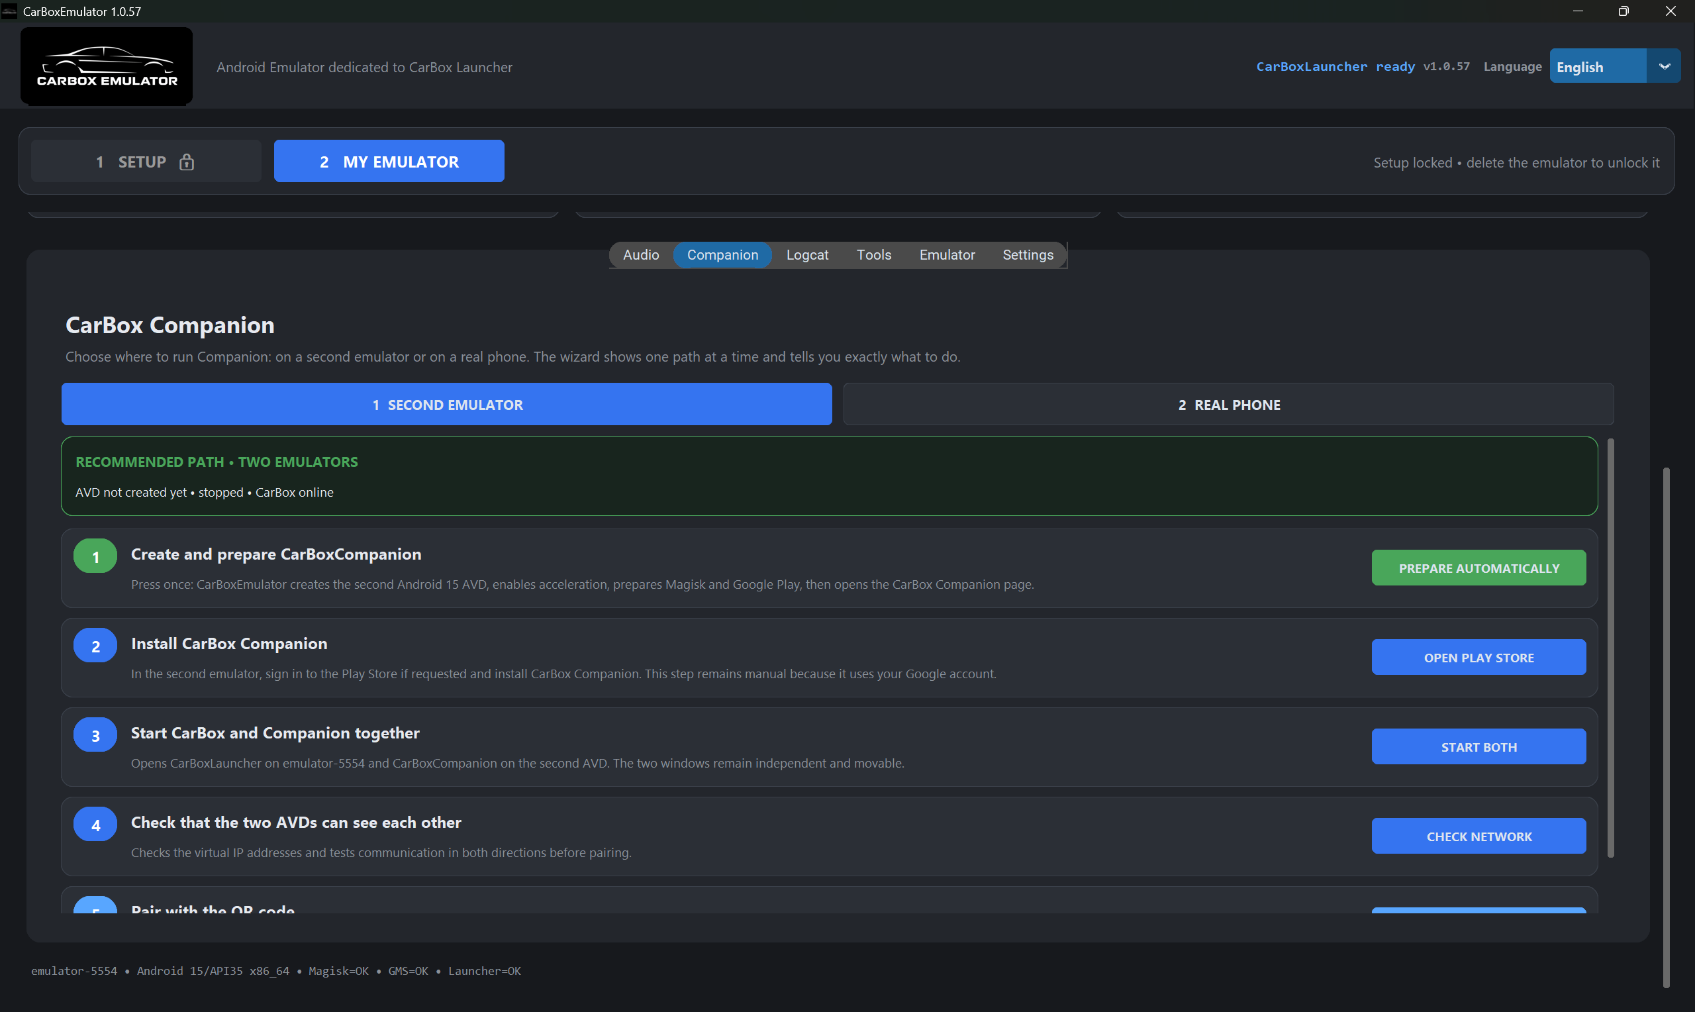This screenshot has width=1695, height=1012.
Task: Click 'Android Emulator dedicated to CarBox Launcher' subtitle
Action: 365,67
